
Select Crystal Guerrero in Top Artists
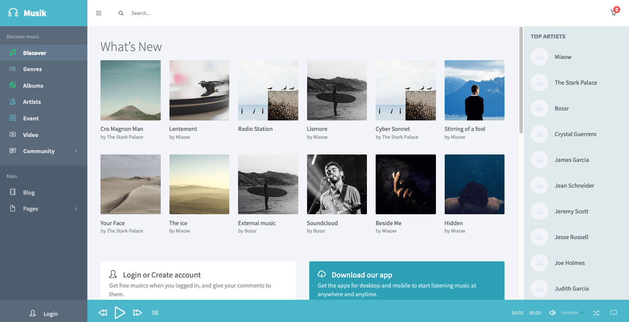[575, 134]
